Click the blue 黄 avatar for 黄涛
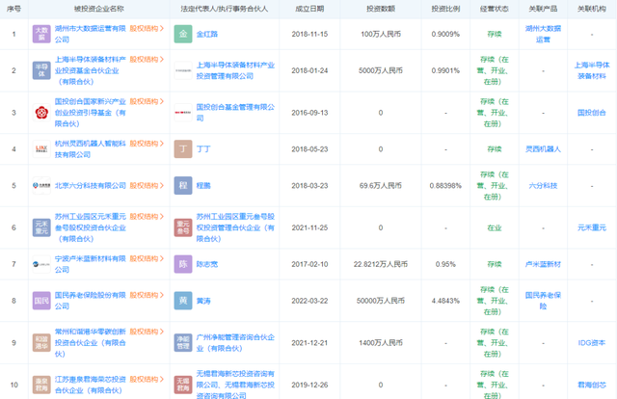The image size is (617, 399). 183,301
